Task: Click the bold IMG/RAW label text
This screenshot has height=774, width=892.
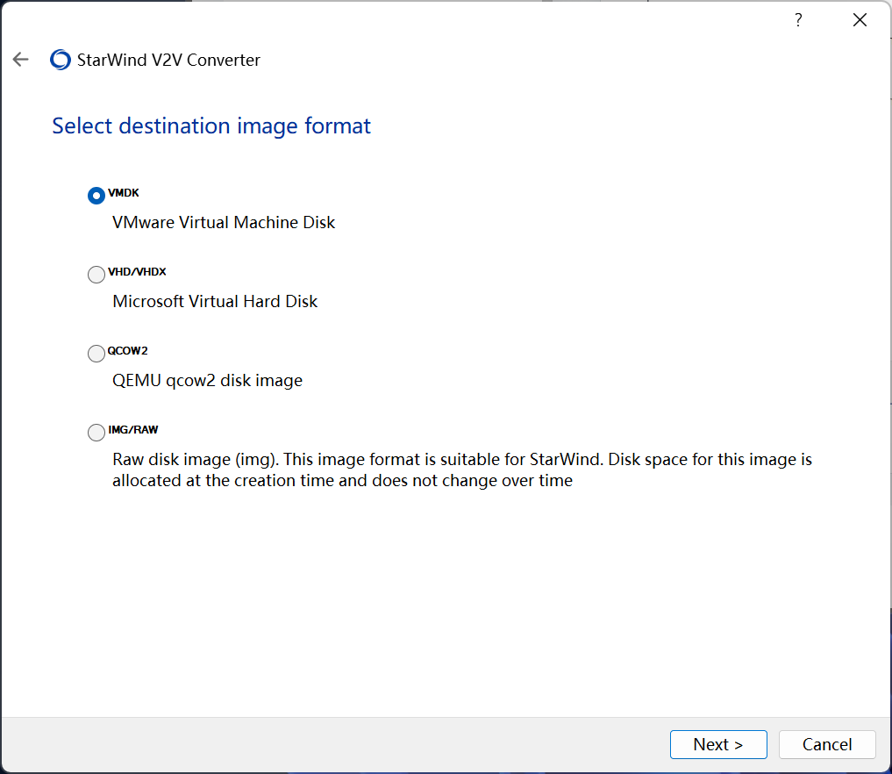Action: click(133, 430)
